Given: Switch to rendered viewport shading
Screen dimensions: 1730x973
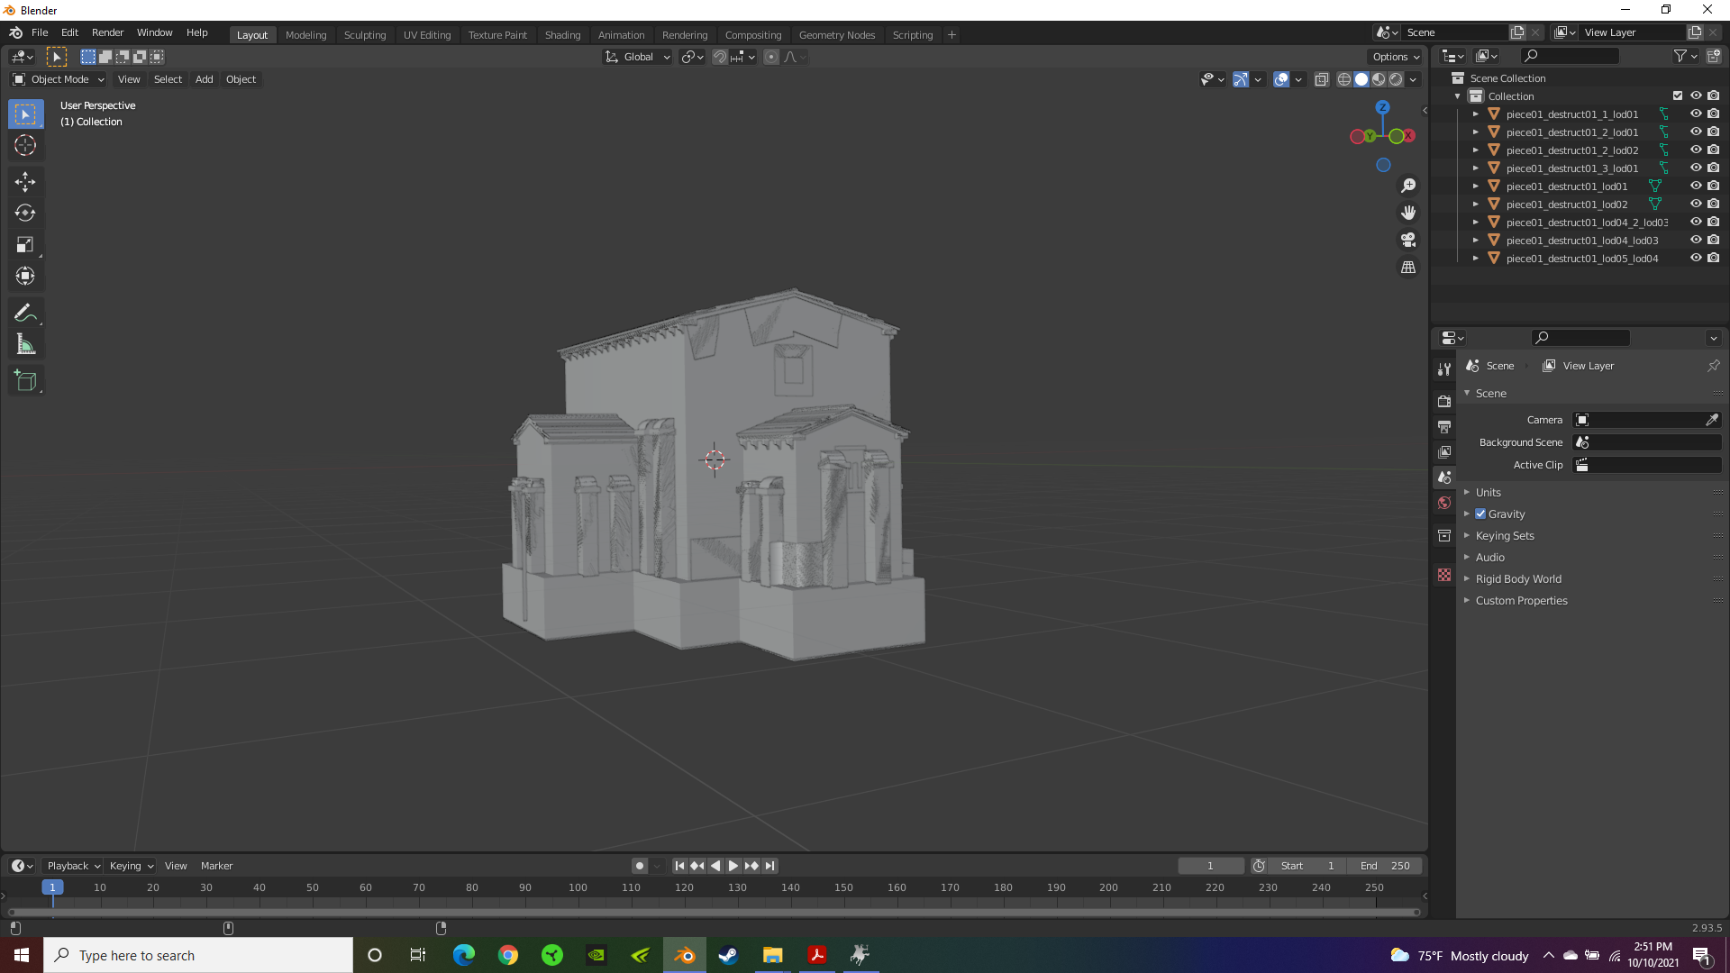Looking at the screenshot, I should [1396, 79].
